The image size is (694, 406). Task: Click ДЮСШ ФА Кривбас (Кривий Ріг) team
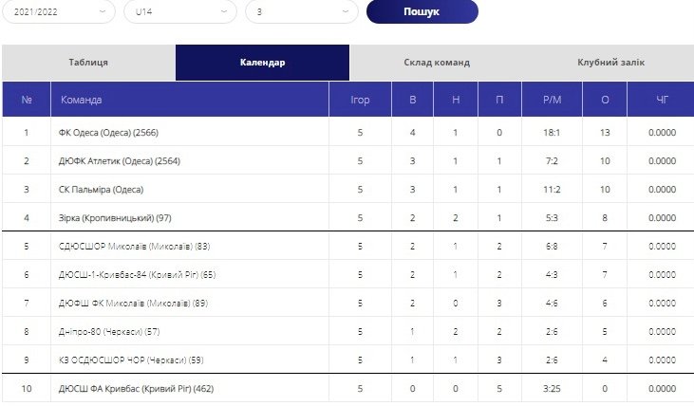(x=136, y=389)
